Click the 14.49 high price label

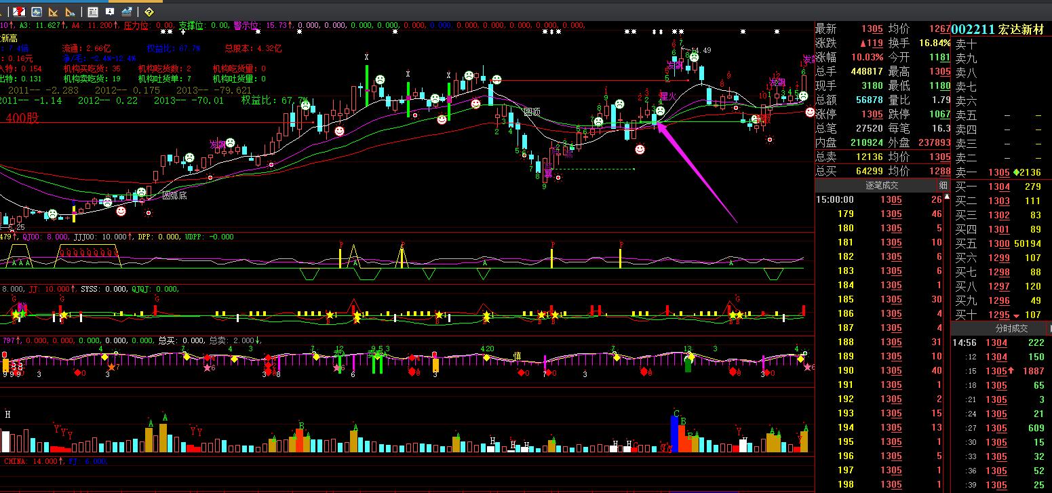(701, 51)
